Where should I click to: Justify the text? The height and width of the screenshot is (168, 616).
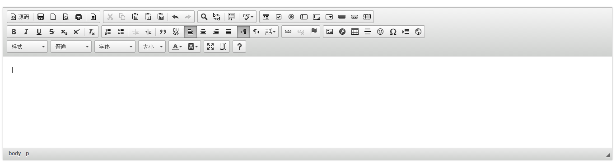(x=229, y=32)
